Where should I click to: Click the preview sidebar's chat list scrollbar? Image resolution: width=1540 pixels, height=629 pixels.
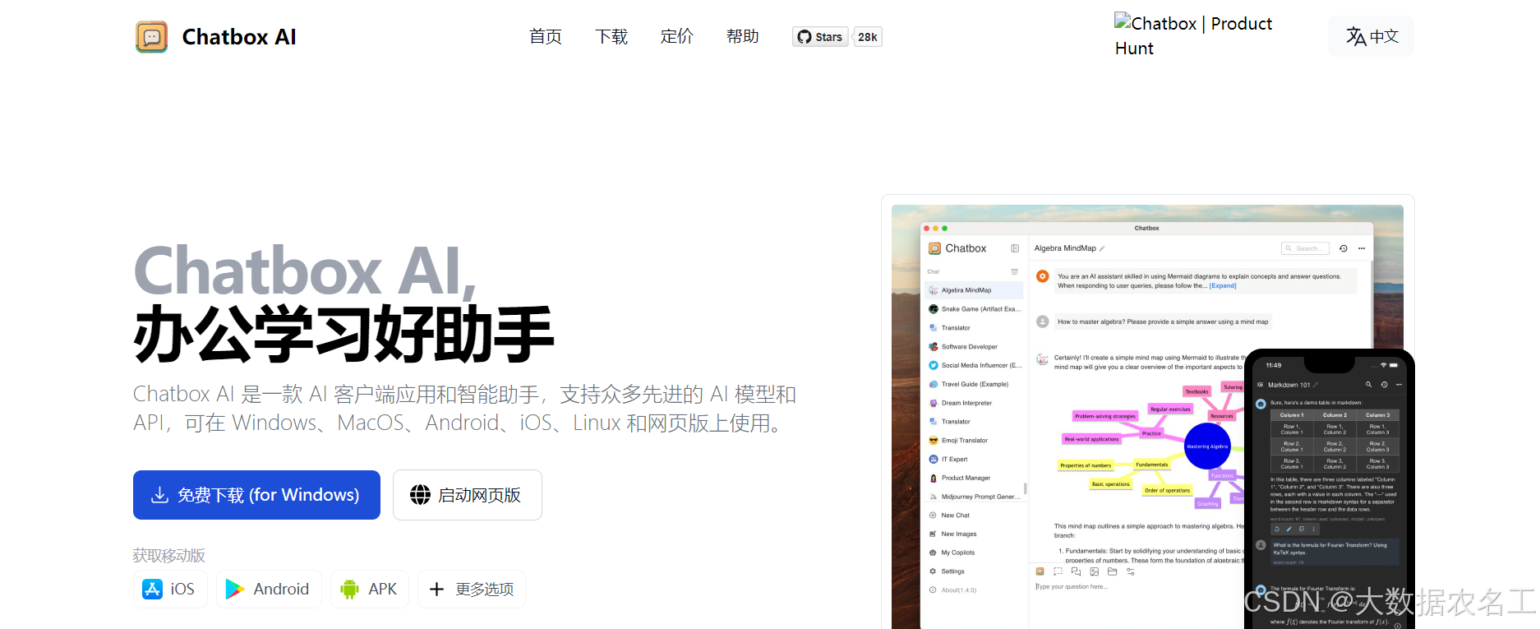point(1025,488)
